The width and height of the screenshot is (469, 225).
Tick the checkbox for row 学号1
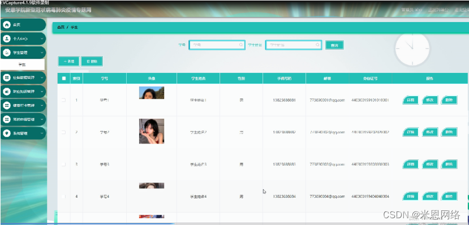(64, 100)
